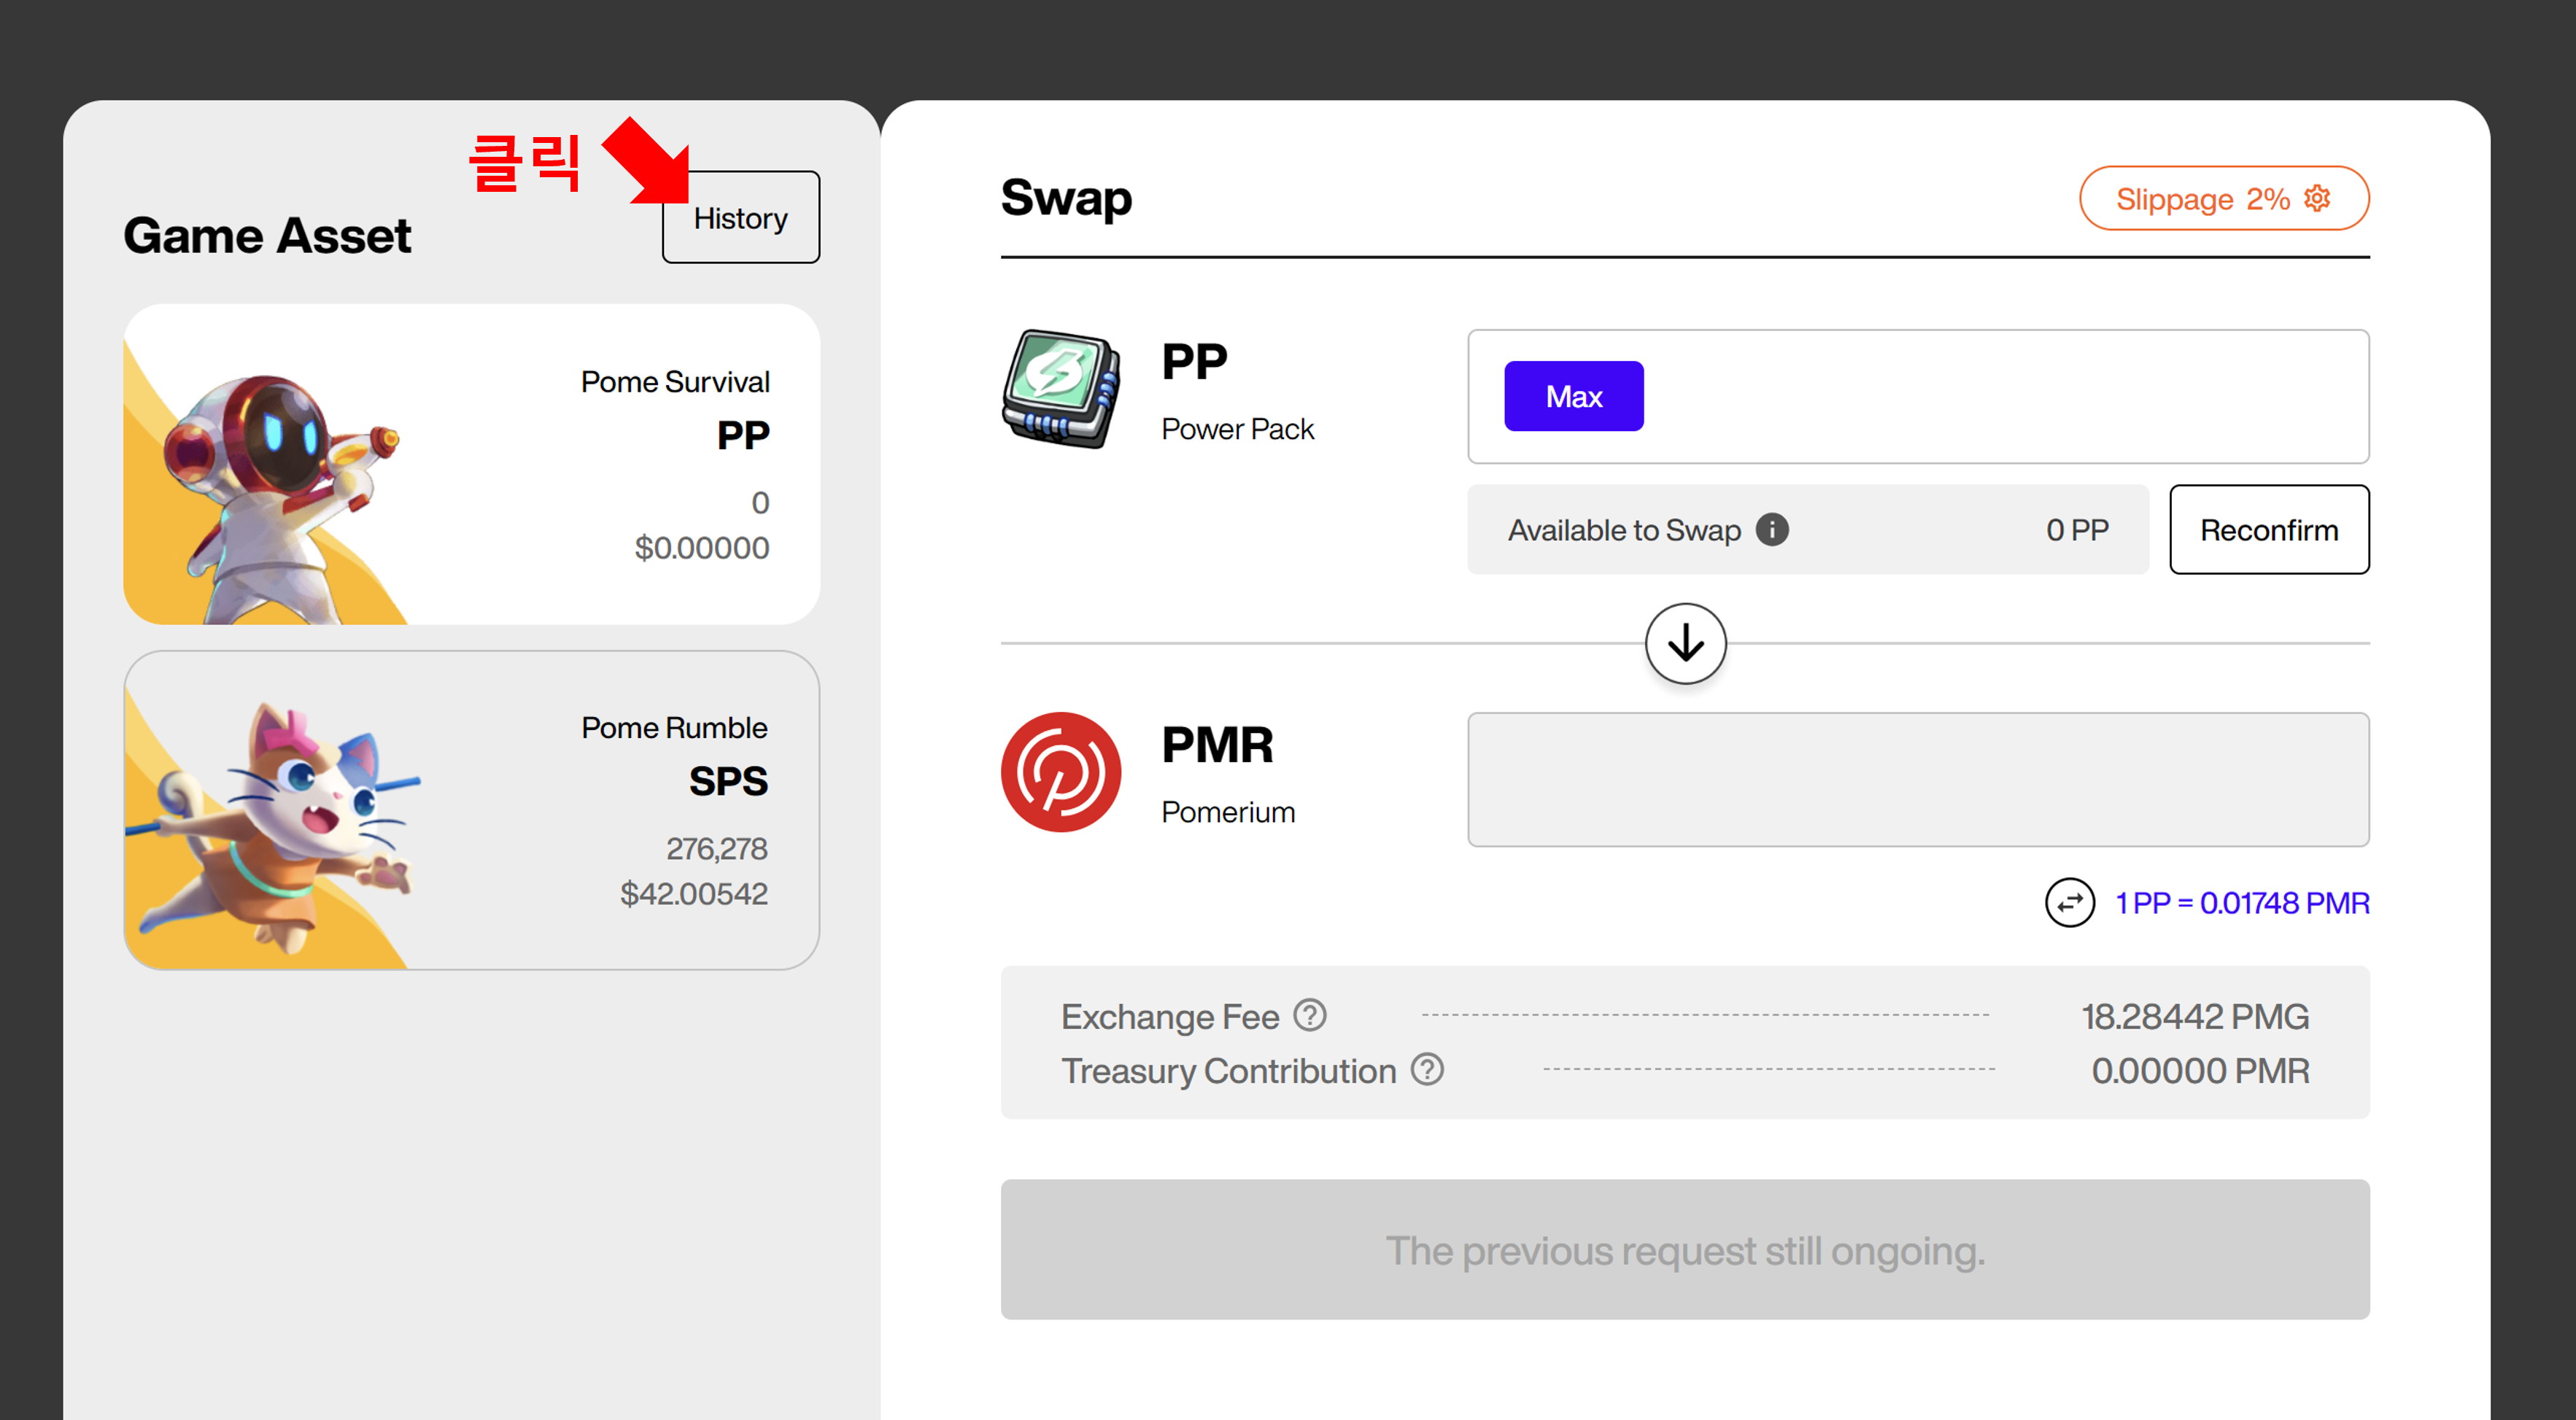Click the red Pomerium PMR token icon
The image size is (2576, 1420).
(x=1060, y=772)
